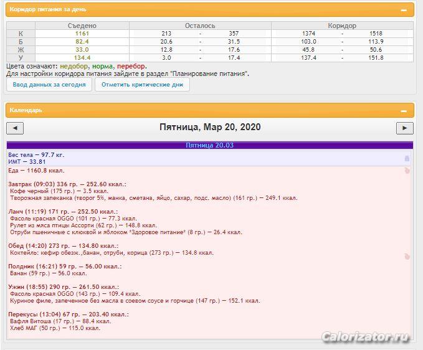
Task: Open 'Ужин (18:55)' meal entry
Action: pyautogui.click(x=64, y=286)
